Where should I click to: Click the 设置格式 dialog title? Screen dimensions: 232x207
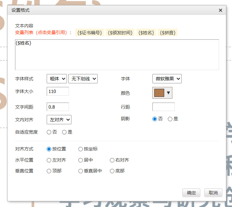pos(20,10)
